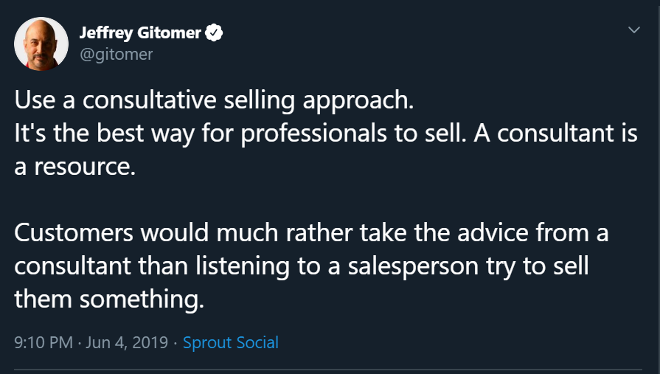Visit the @gitomer handle

tap(117, 55)
